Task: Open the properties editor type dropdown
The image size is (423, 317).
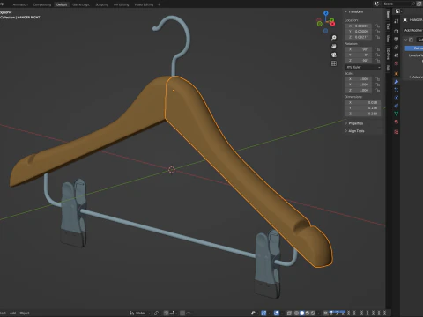Action: pos(398,11)
